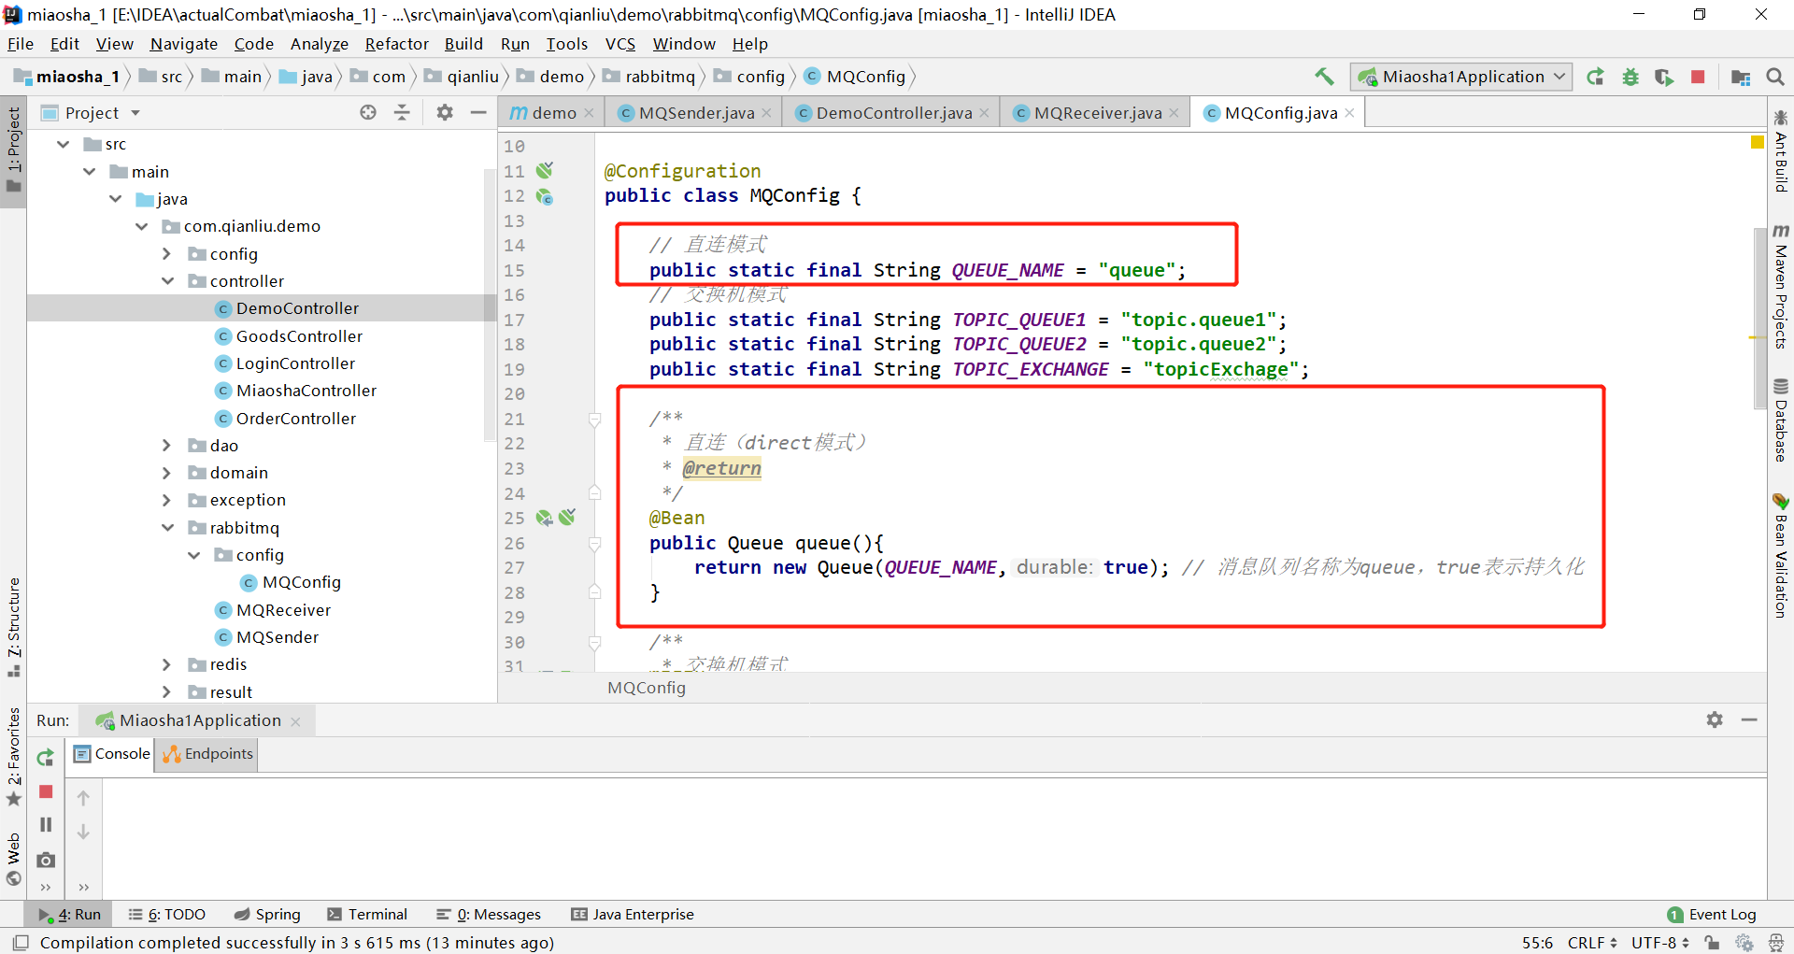The width and height of the screenshot is (1794, 954).
Task: Click the locate/scroll from source target icon
Action: pos(368,112)
